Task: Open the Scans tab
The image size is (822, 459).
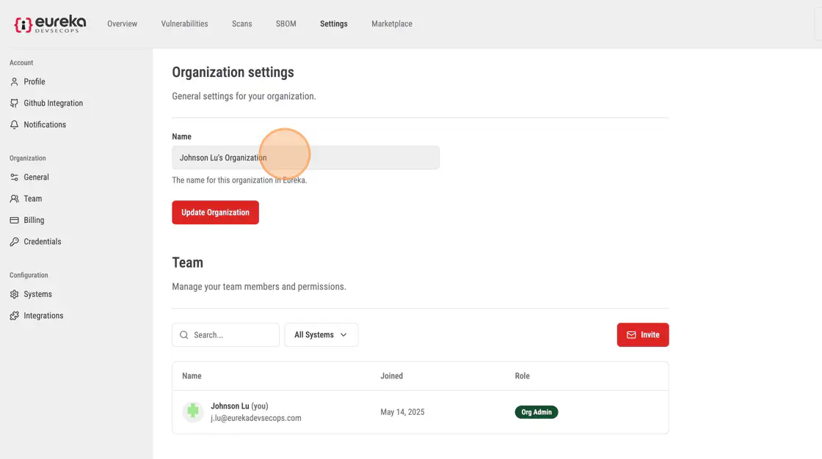Action: pyautogui.click(x=241, y=24)
